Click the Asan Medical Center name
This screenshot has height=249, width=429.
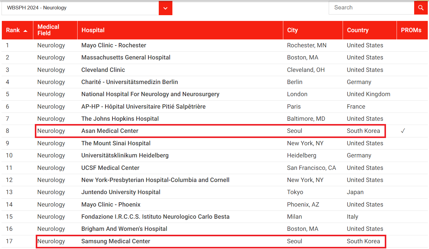(x=110, y=131)
